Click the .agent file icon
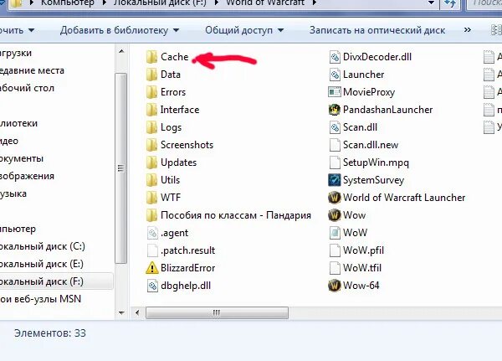 152,233
